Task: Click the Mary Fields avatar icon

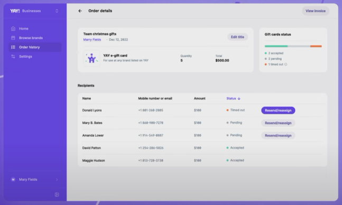Action: tap(13, 180)
